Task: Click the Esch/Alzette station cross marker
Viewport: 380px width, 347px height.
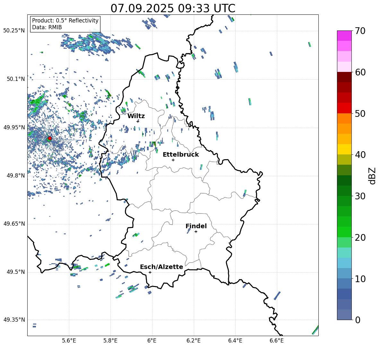Action: 150,272
